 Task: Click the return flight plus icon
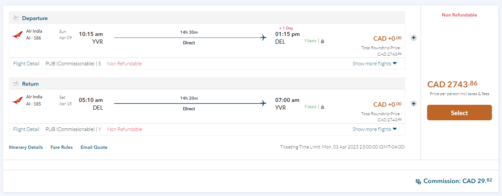pos(413,104)
